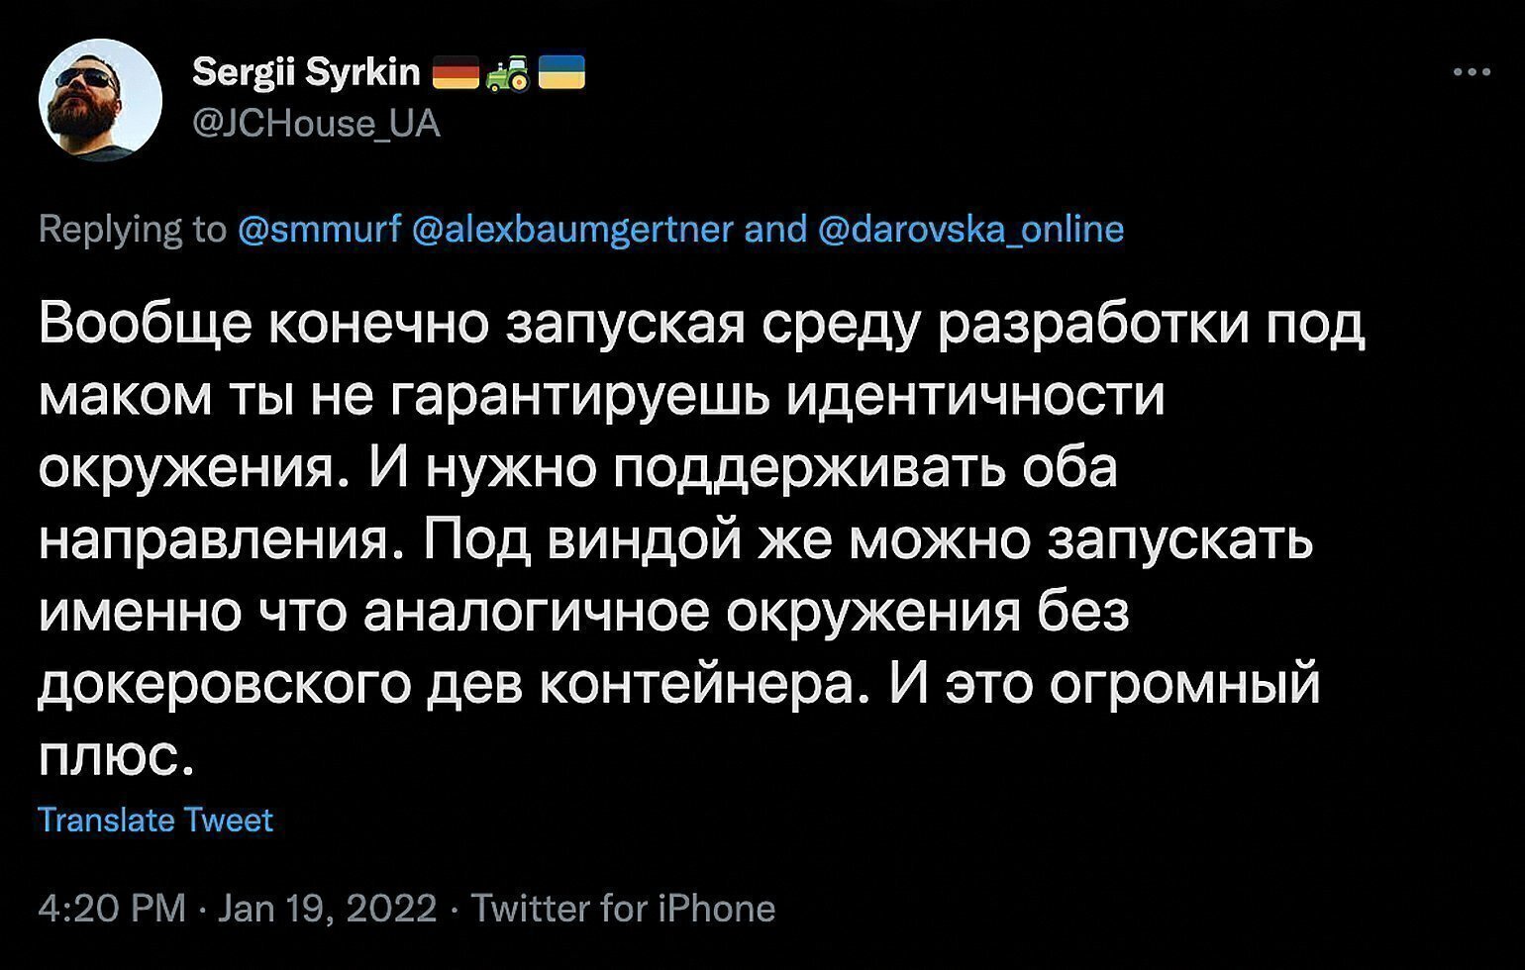Image resolution: width=1525 pixels, height=970 pixels.
Task: Click the Ukrainian flag emoji
Action: tap(561, 72)
